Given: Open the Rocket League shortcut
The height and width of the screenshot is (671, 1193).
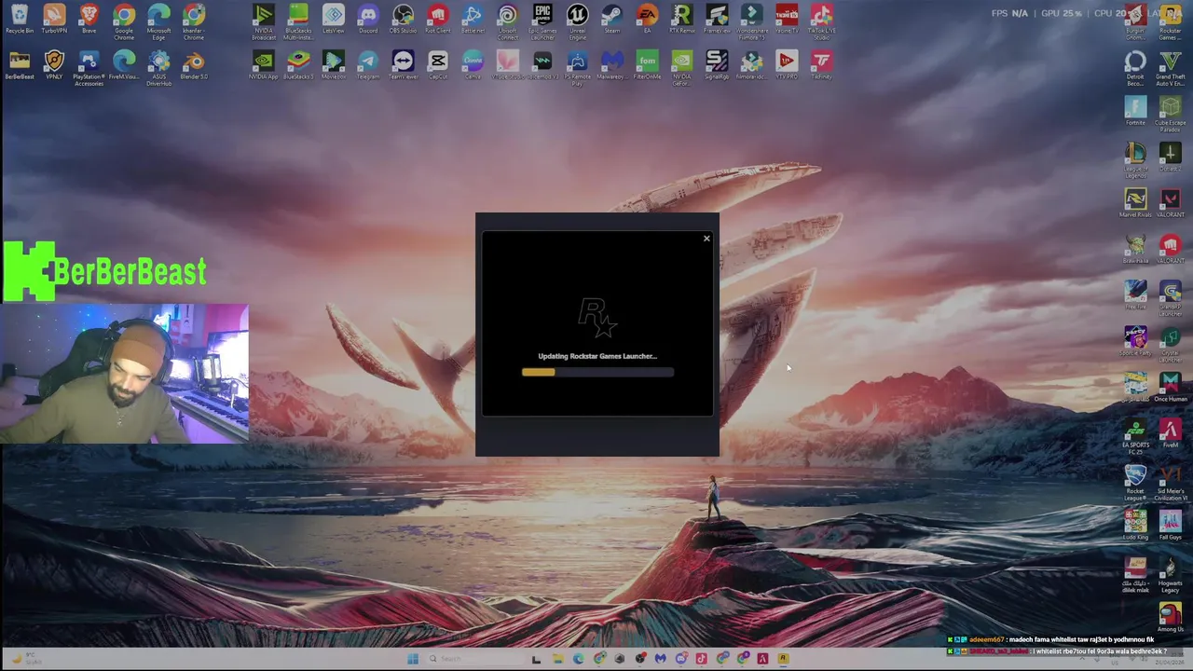Looking at the screenshot, I should pyautogui.click(x=1135, y=483).
